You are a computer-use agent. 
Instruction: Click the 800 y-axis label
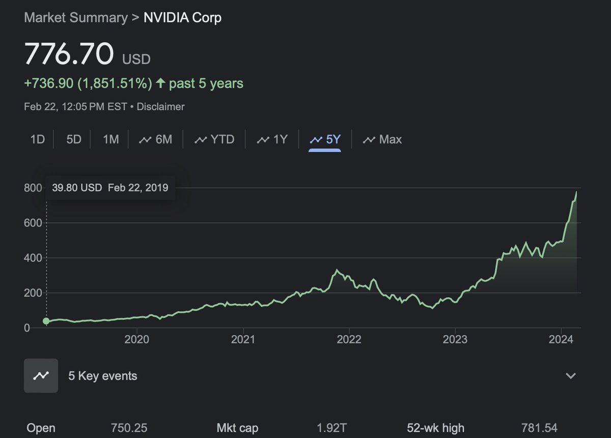point(33,188)
